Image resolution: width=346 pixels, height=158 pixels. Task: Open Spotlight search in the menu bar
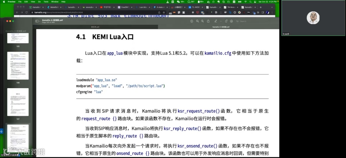pos(250,2)
